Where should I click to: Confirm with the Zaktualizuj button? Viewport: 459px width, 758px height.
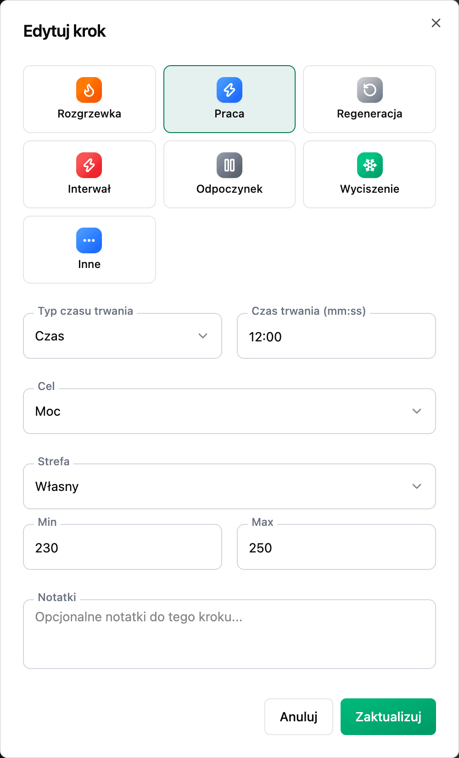pos(388,717)
